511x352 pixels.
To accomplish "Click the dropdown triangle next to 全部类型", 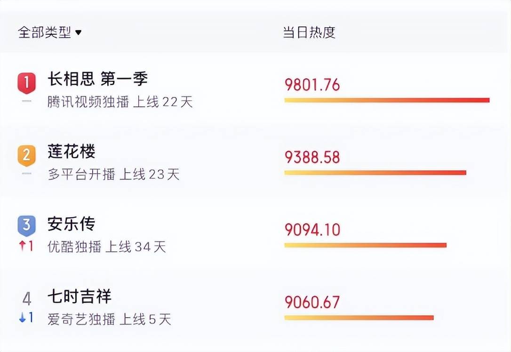I will click(x=78, y=32).
